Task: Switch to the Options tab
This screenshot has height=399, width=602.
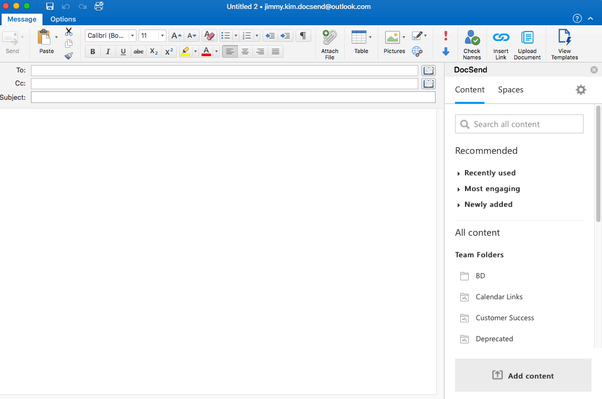Action: (62, 19)
